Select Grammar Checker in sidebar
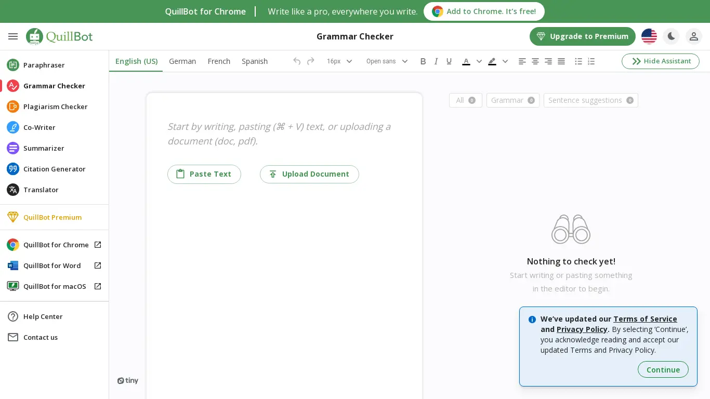 click(54, 86)
